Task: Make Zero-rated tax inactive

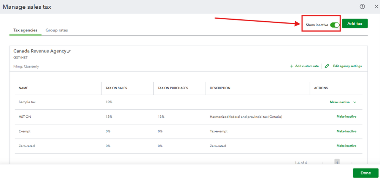Action: pyautogui.click(x=346, y=146)
